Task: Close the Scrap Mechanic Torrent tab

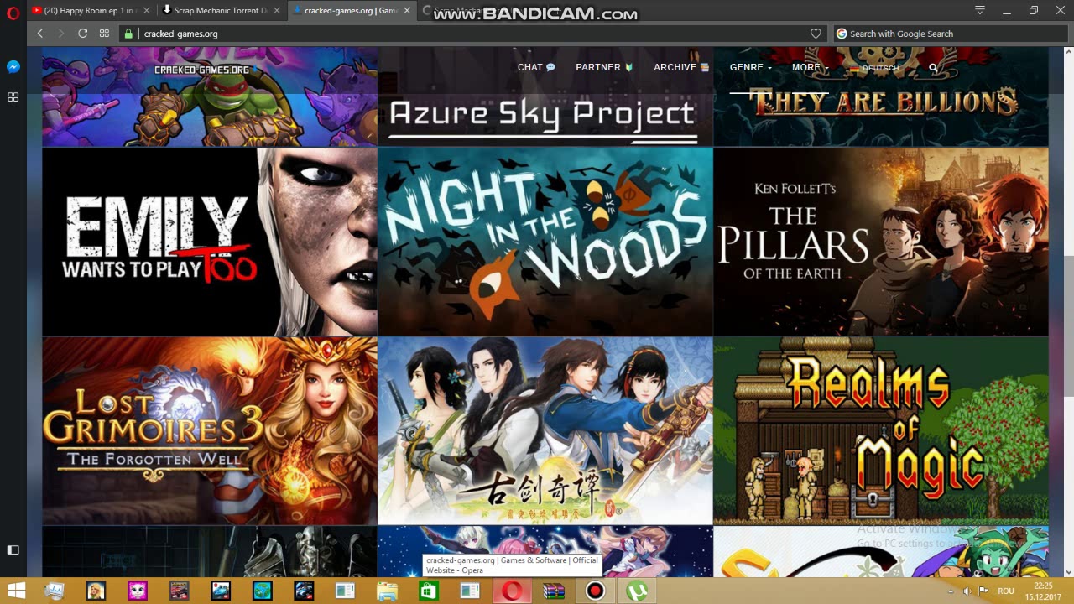Action: click(x=277, y=11)
